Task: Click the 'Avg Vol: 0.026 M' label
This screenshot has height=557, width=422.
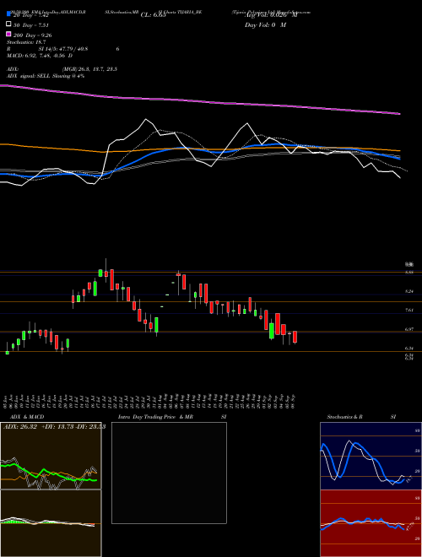Action: 271,15
